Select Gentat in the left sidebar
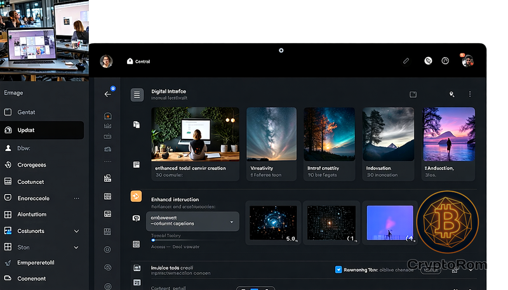Screen dimensions: 508x290 pos(42,112)
